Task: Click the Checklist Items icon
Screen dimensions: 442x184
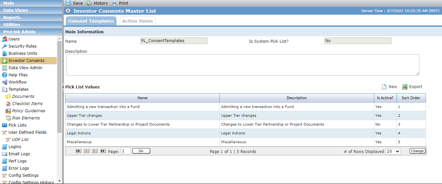Action: point(8,104)
